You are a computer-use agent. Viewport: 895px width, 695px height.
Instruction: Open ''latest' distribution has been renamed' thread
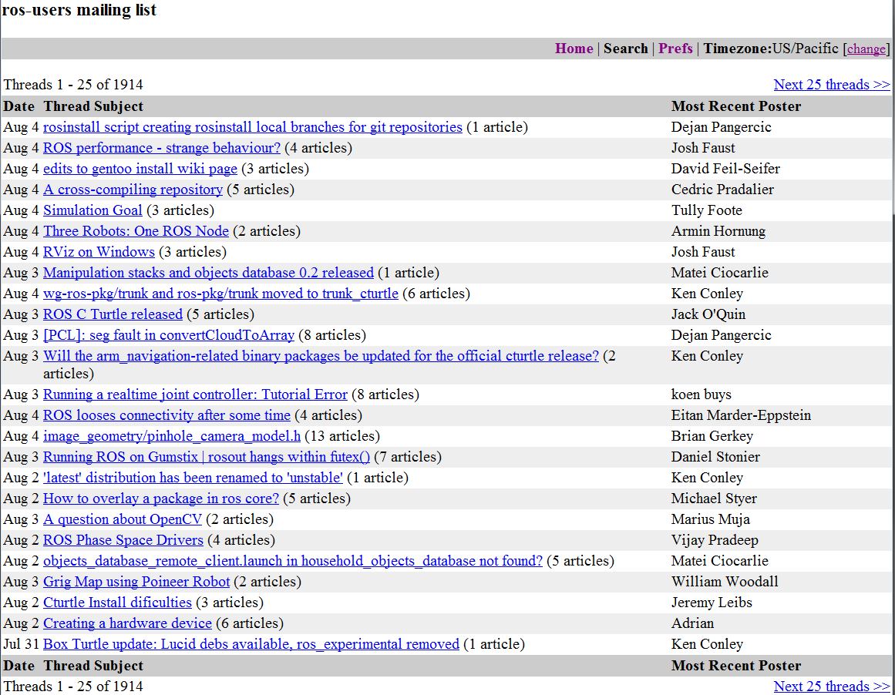pyautogui.click(x=193, y=478)
